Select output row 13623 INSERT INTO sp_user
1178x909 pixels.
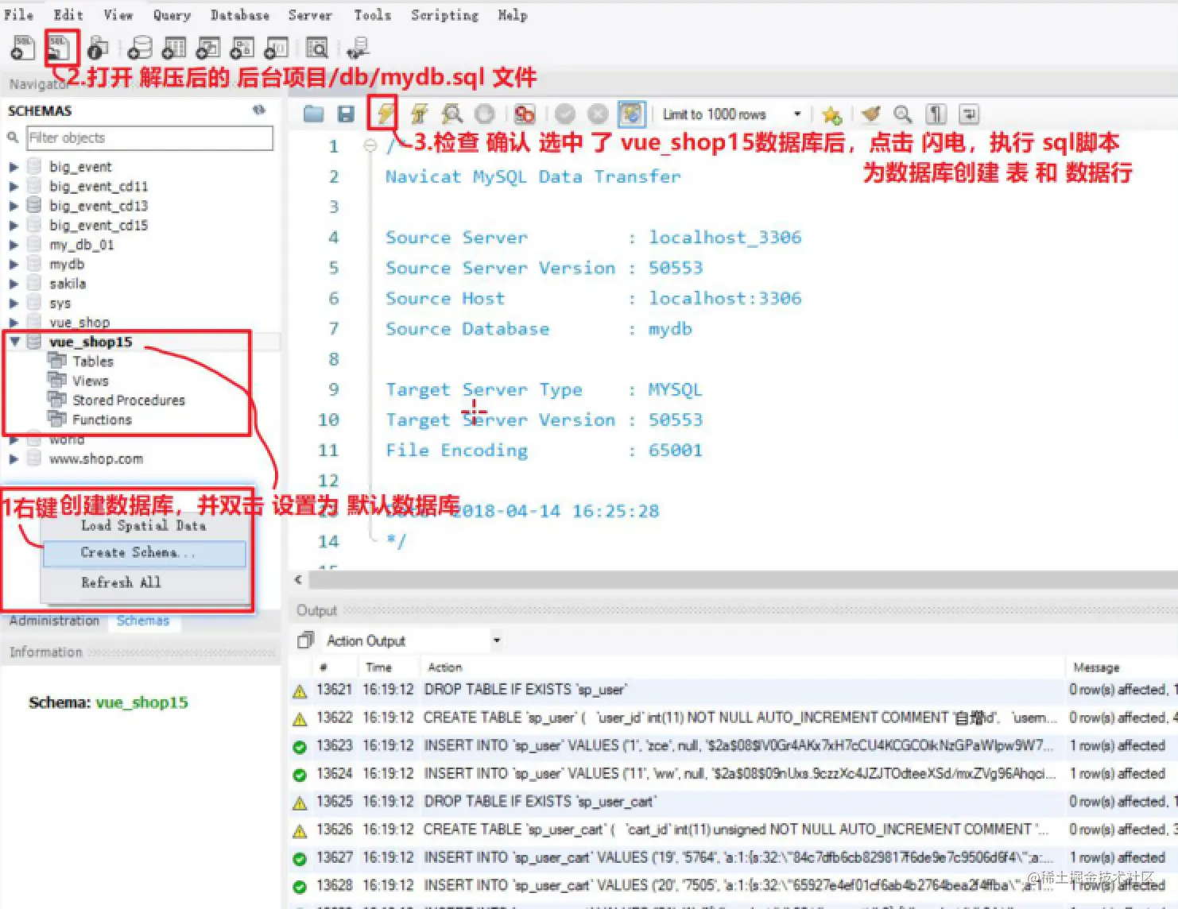pos(734,745)
